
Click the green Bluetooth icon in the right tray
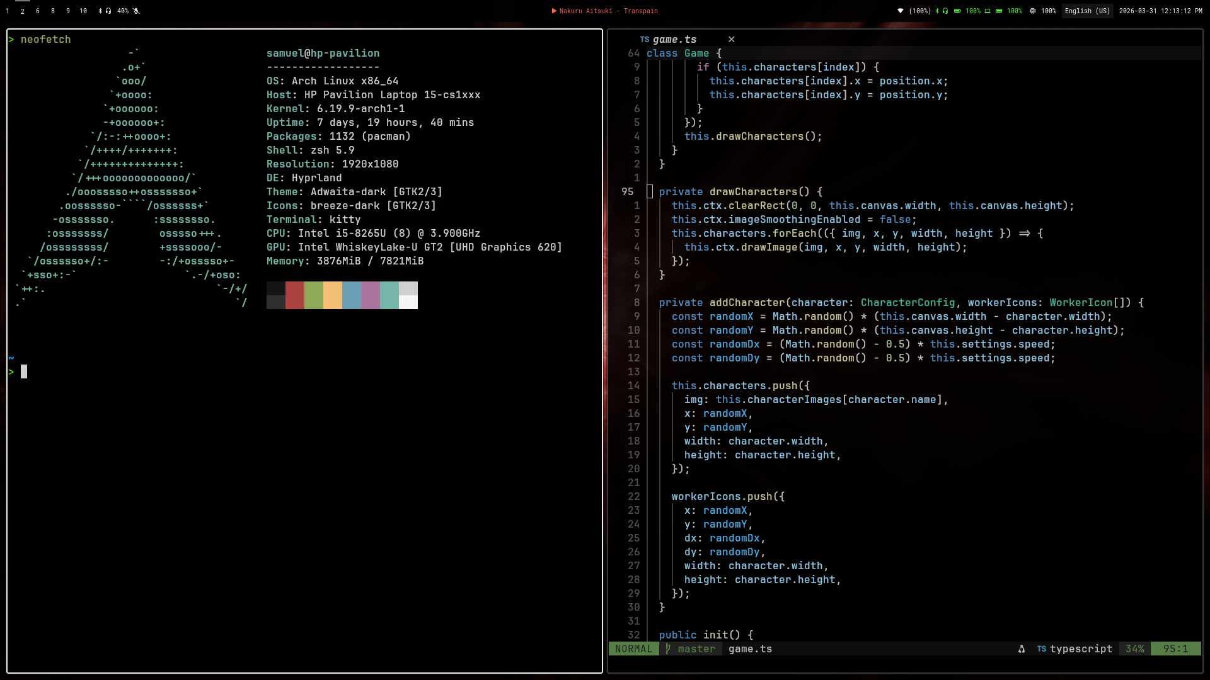coord(937,11)
